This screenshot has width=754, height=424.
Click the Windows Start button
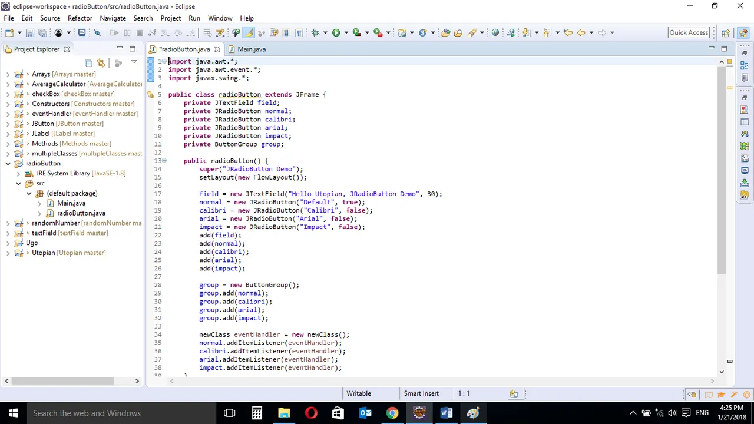tap(13, 413)
